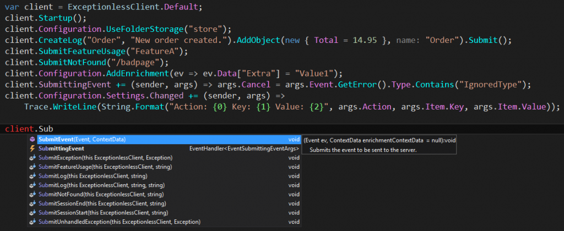Click 'Trace' in Trace.WriteLine

[36, 107]
